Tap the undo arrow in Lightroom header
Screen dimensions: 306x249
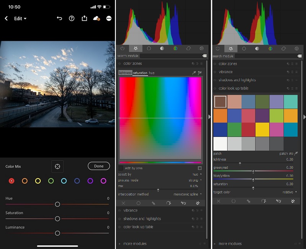pyautogui.click(x=59, y=18)
